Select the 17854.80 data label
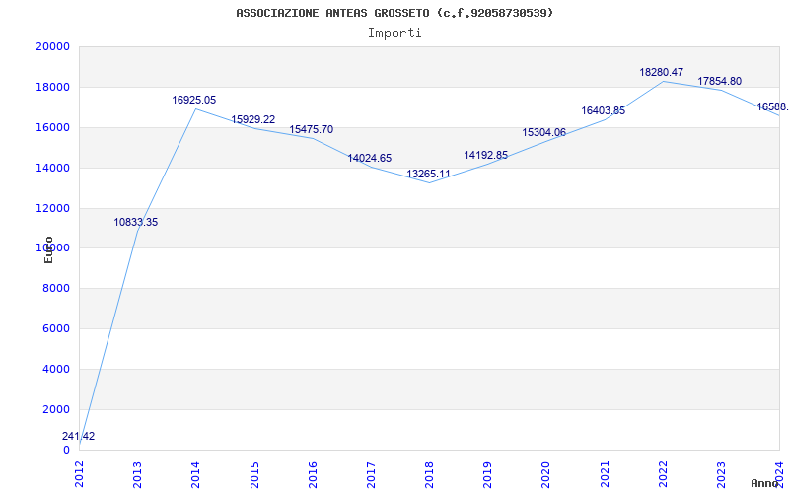The image size is (789, 493). click(720, 81)
